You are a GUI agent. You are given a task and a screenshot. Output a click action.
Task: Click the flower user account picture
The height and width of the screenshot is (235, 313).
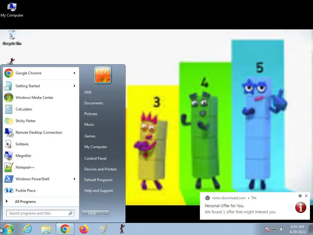click(103, 75)
